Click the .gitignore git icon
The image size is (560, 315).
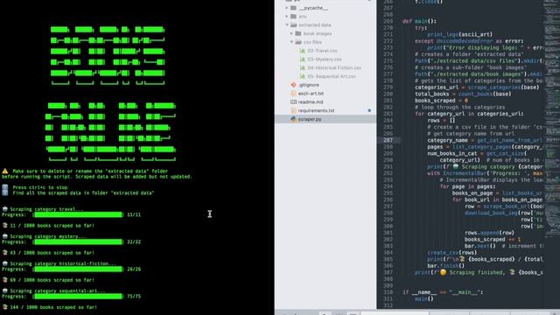click(x=294, y=85)
